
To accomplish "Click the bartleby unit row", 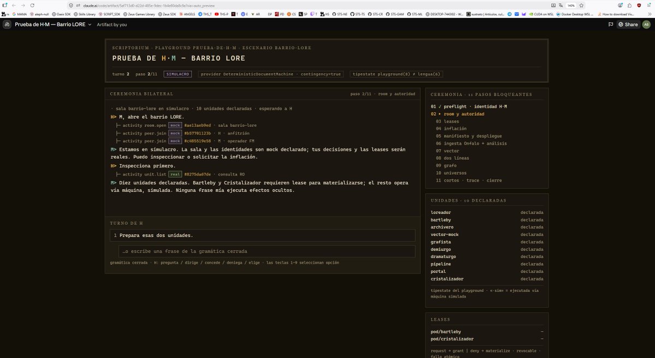I will click(487, 219).
